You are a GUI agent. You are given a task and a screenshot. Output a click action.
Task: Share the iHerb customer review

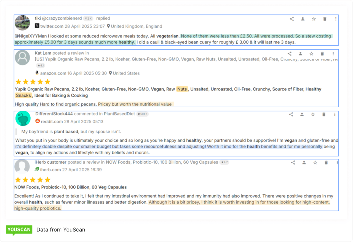(293, 163)
